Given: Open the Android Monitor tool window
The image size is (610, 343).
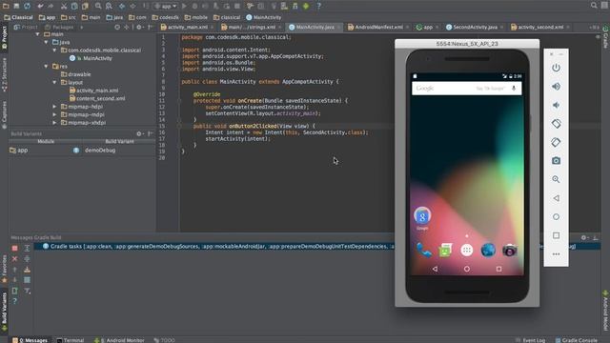Looking at the screenshot, I should tap(119, 340).
